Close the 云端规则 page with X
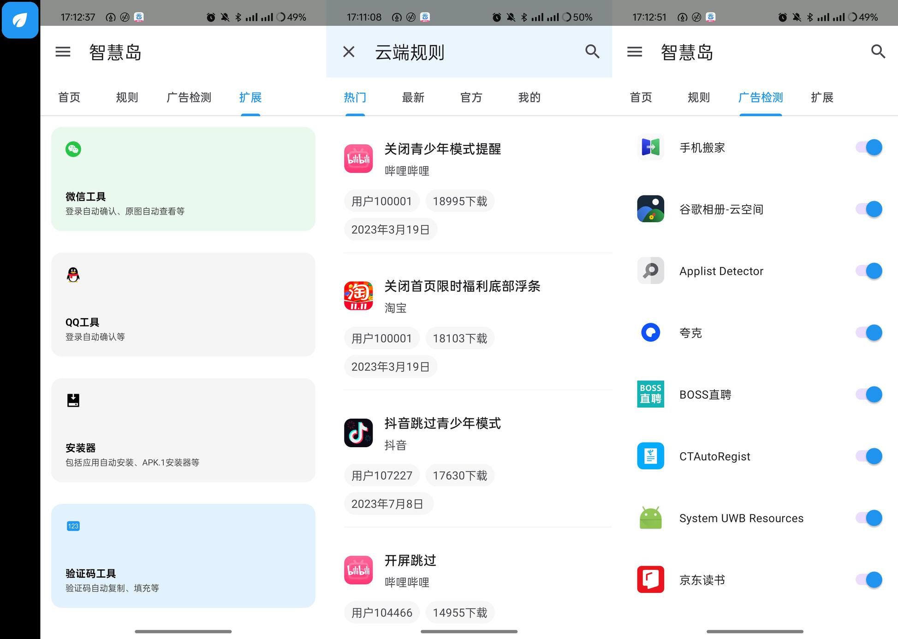898x639 pixels. pyautogui.click(x=349, y=52)
